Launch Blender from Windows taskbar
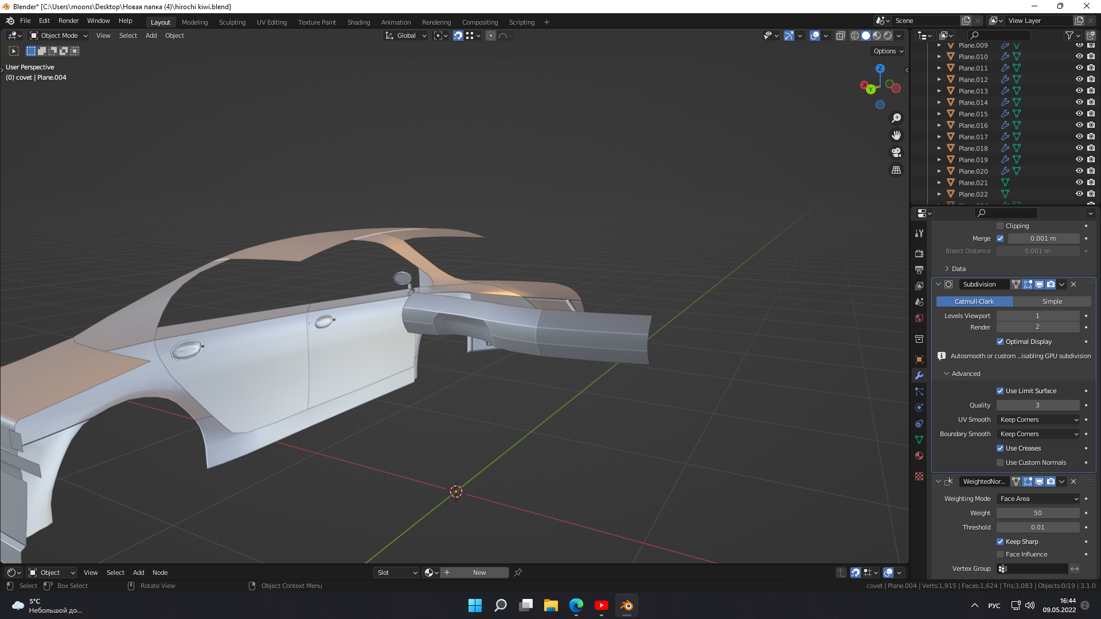This screenshot has width=1101, height=619. (x=626, y=605)
